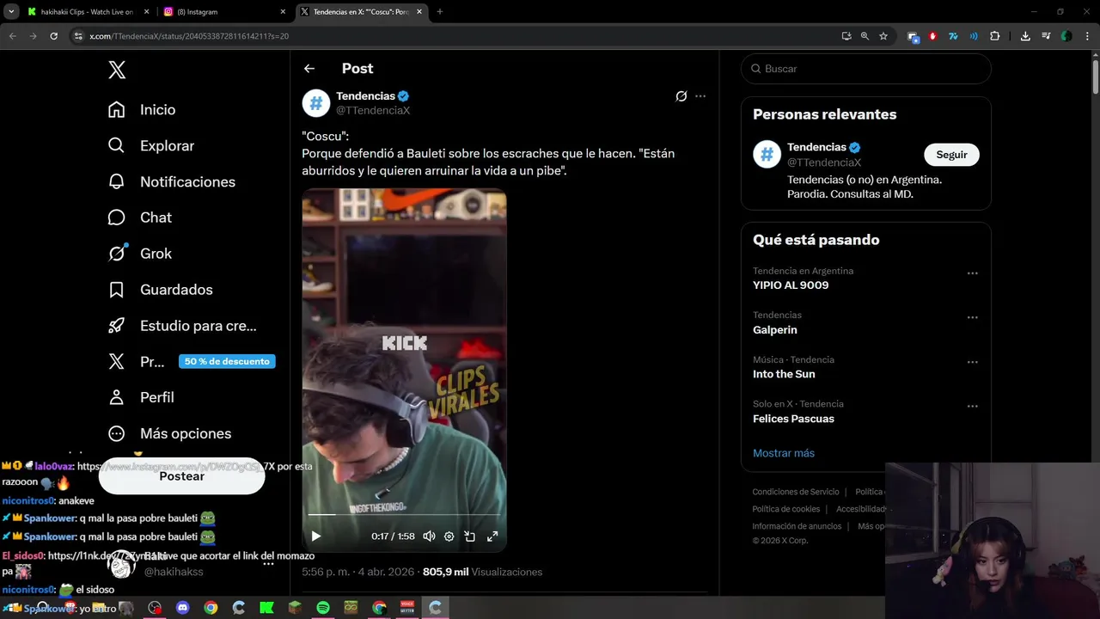Expand the tab search dropdown
Viewport: 1100px width, 619px height.
click(10, 12)
